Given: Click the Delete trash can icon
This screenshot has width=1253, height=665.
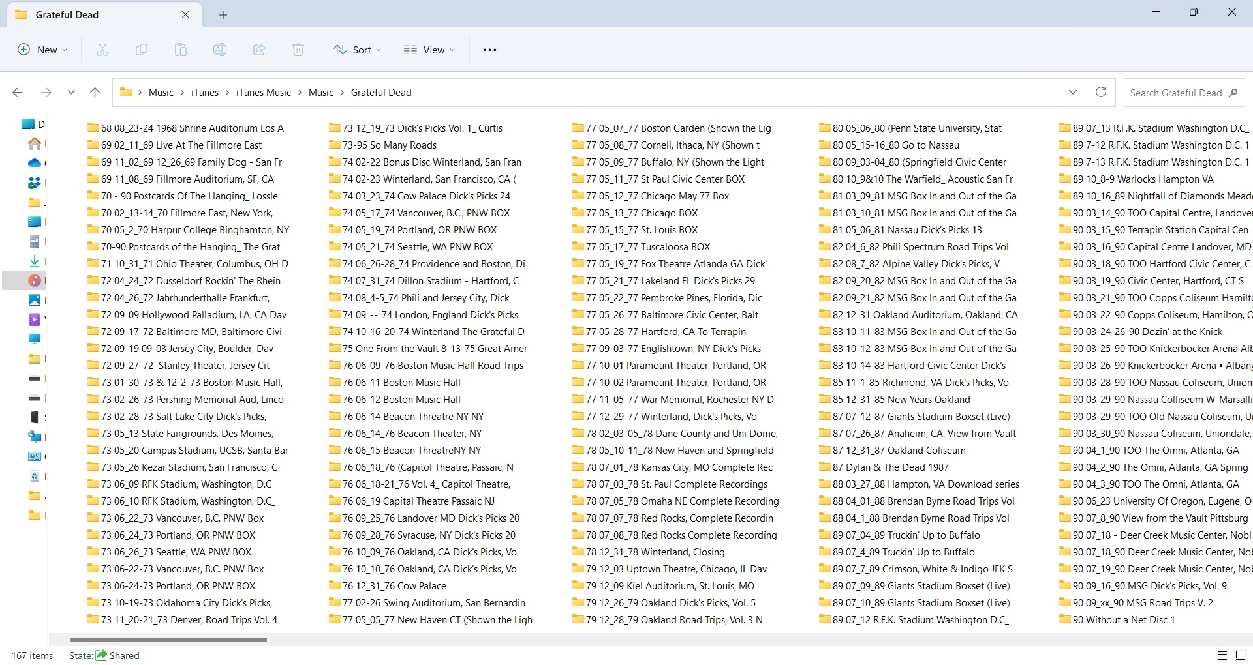Looking at the screenshot, I should (298, 50).
